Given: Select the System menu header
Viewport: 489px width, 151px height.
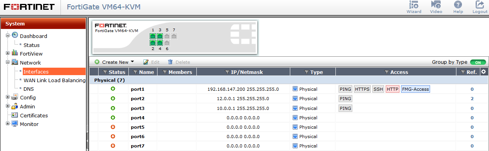Looking at the screenshot, I should pyautogui.click(x=43, y=23).
